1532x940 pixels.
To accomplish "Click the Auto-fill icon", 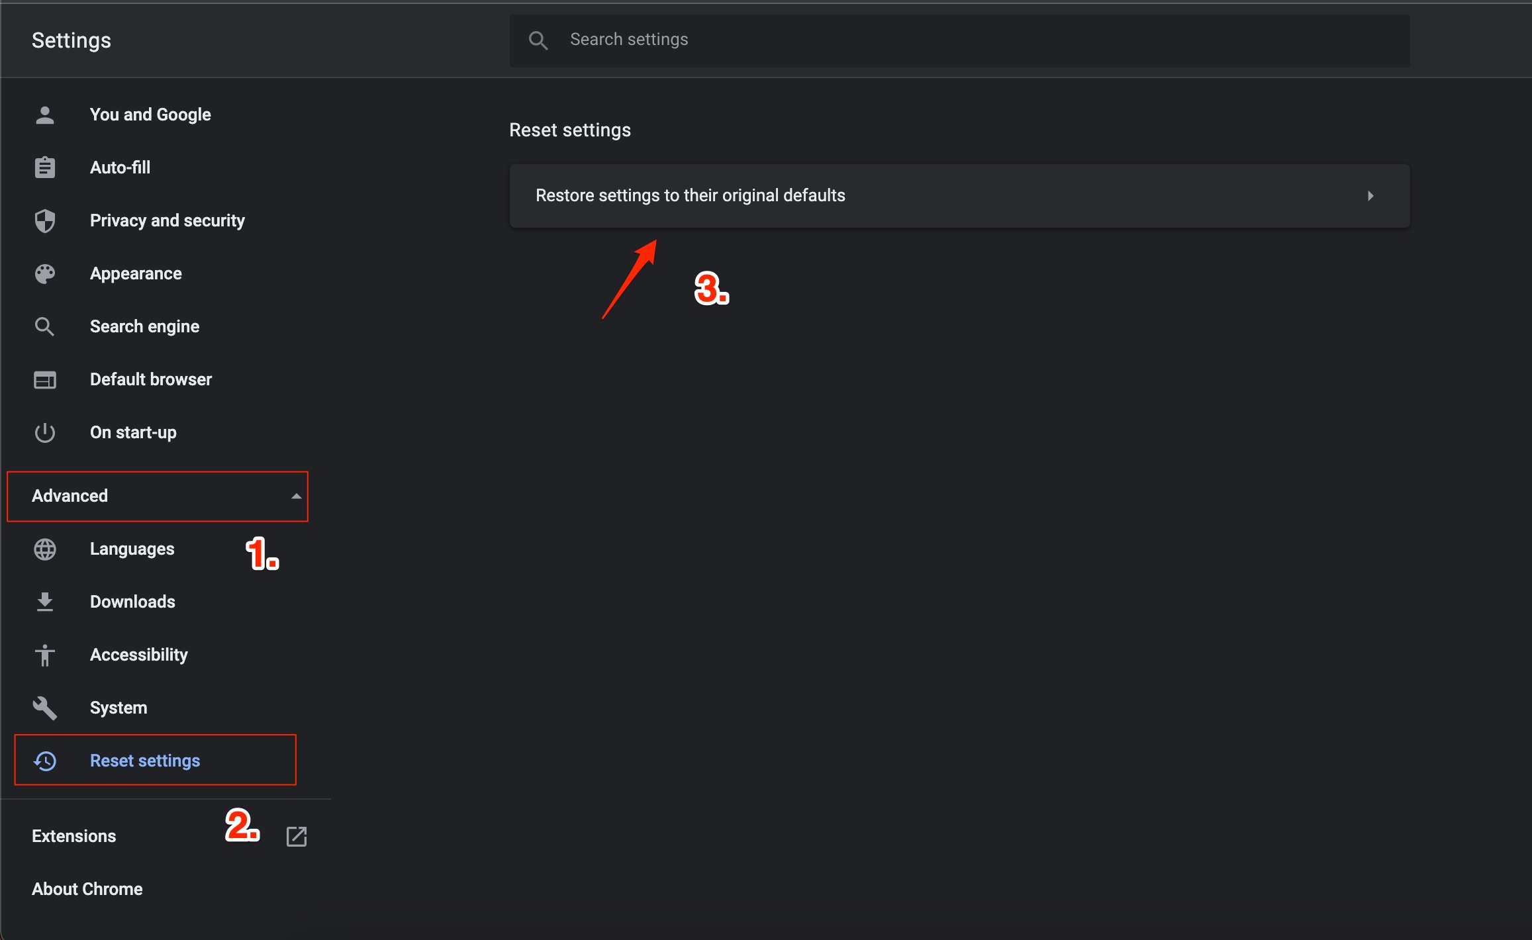I will tap(44, 167).
